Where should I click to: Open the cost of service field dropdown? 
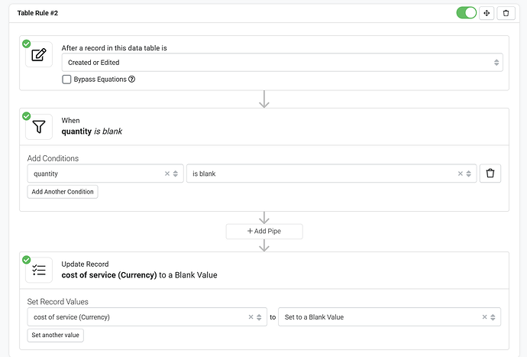[137, 316]
